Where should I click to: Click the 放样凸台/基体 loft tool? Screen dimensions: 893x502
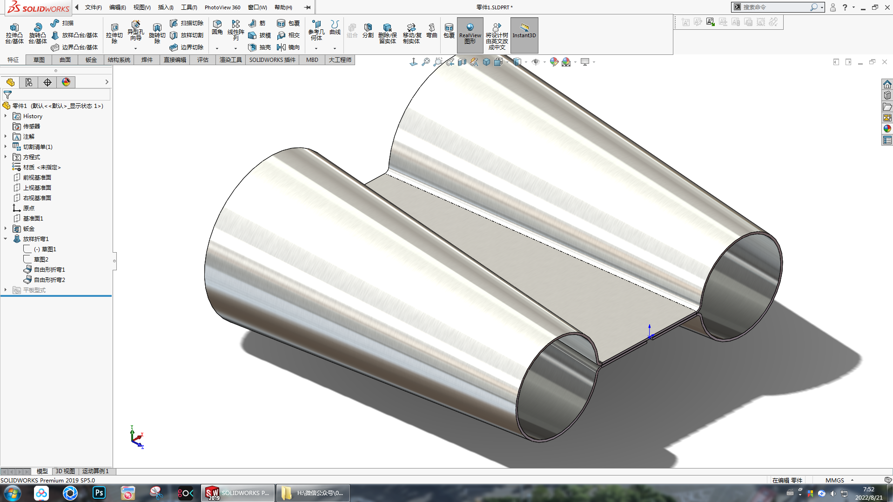tap(74, 35)
